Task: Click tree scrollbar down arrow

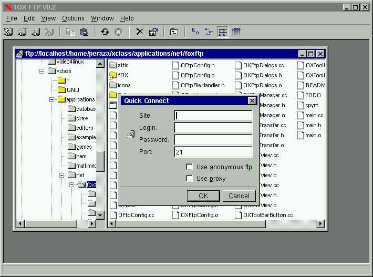Action: click(100, 216)
